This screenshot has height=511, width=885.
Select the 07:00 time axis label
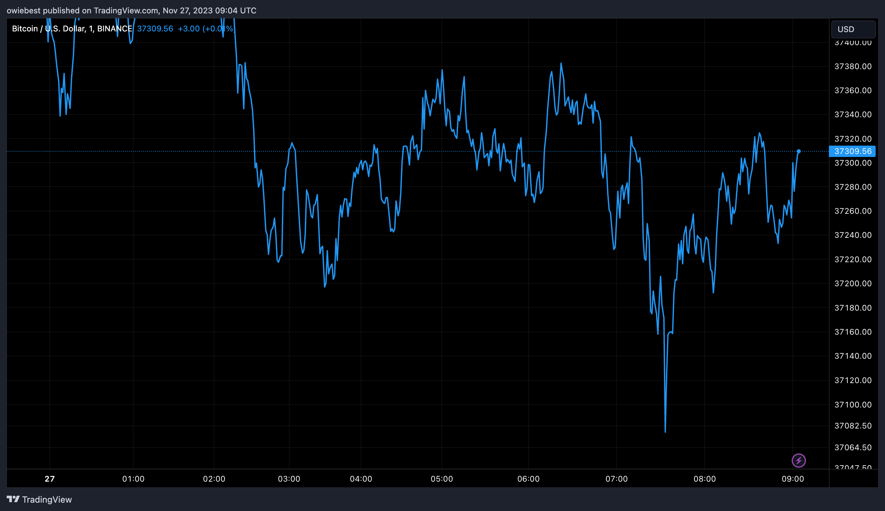pyautogui.click(x=616, y=479)
